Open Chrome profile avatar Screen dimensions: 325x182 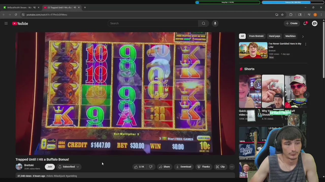[315, 15]
